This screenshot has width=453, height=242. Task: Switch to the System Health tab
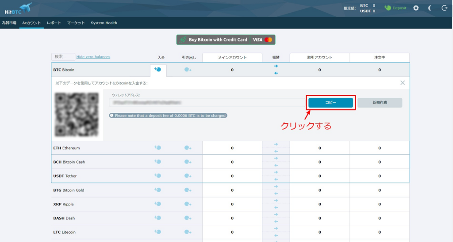click(x=104, y=23)
